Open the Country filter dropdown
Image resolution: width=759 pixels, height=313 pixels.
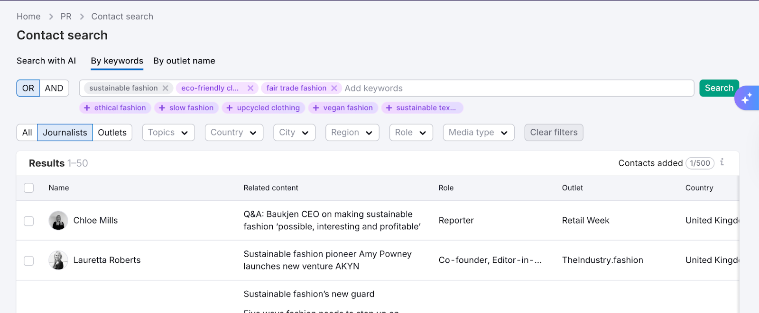click(233, 133)
